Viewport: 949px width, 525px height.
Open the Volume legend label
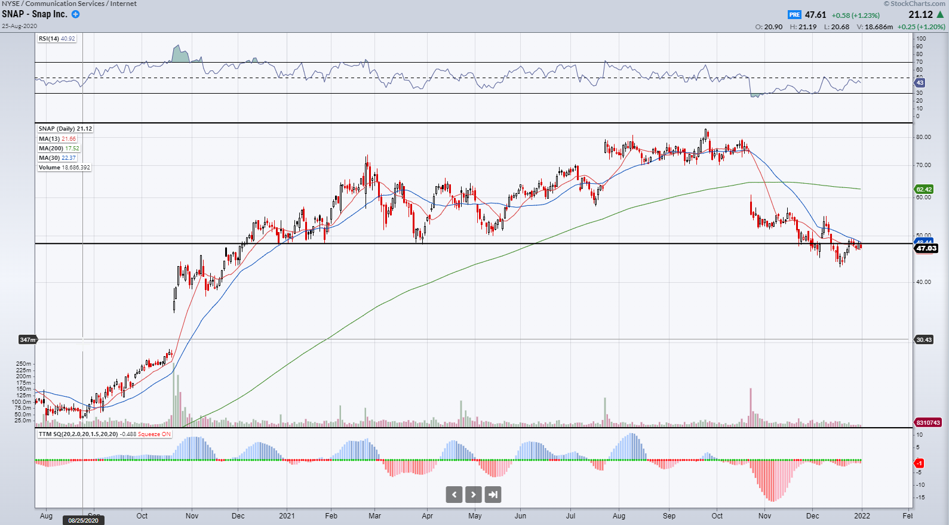pyautogui.click(x=64, y=167)
